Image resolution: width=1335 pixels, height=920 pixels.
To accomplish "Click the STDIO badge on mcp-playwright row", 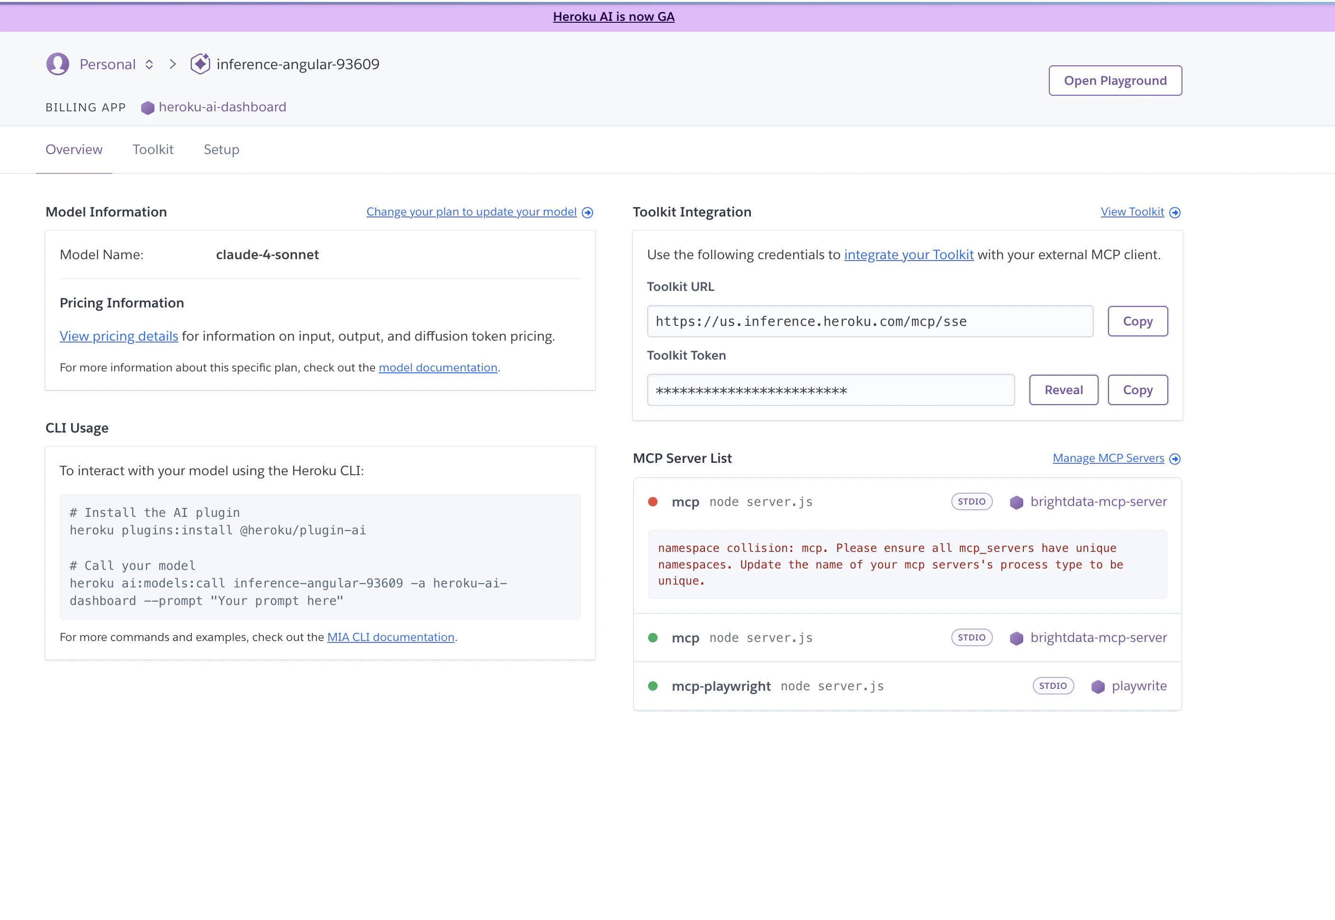I will (x=1053, y=685).
